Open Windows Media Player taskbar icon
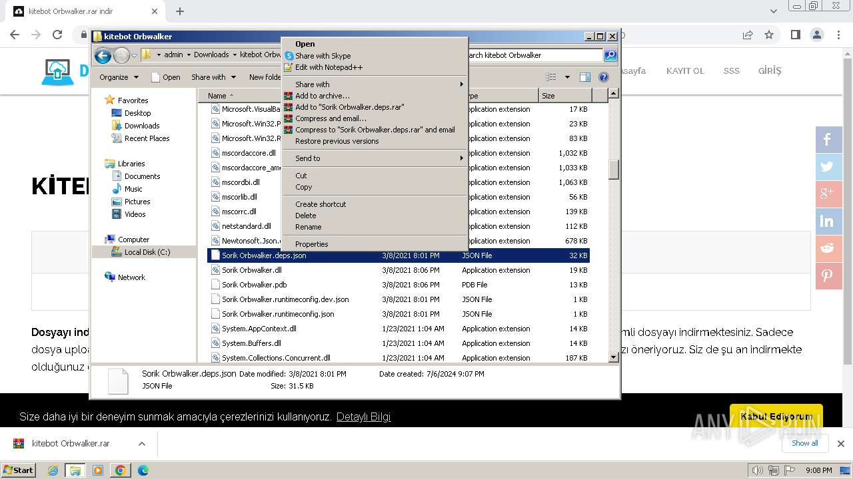Image resolution: width=853 pixels, height=479 pixels. [x=98, y=470]
